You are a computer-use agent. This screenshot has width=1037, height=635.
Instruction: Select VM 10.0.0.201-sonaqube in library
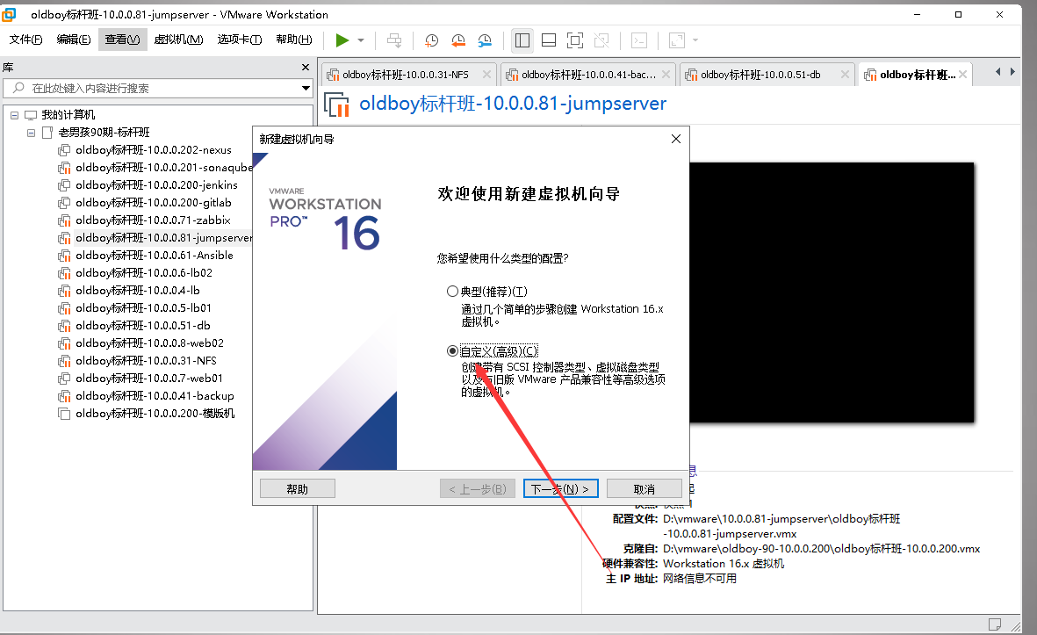point(164,168)
